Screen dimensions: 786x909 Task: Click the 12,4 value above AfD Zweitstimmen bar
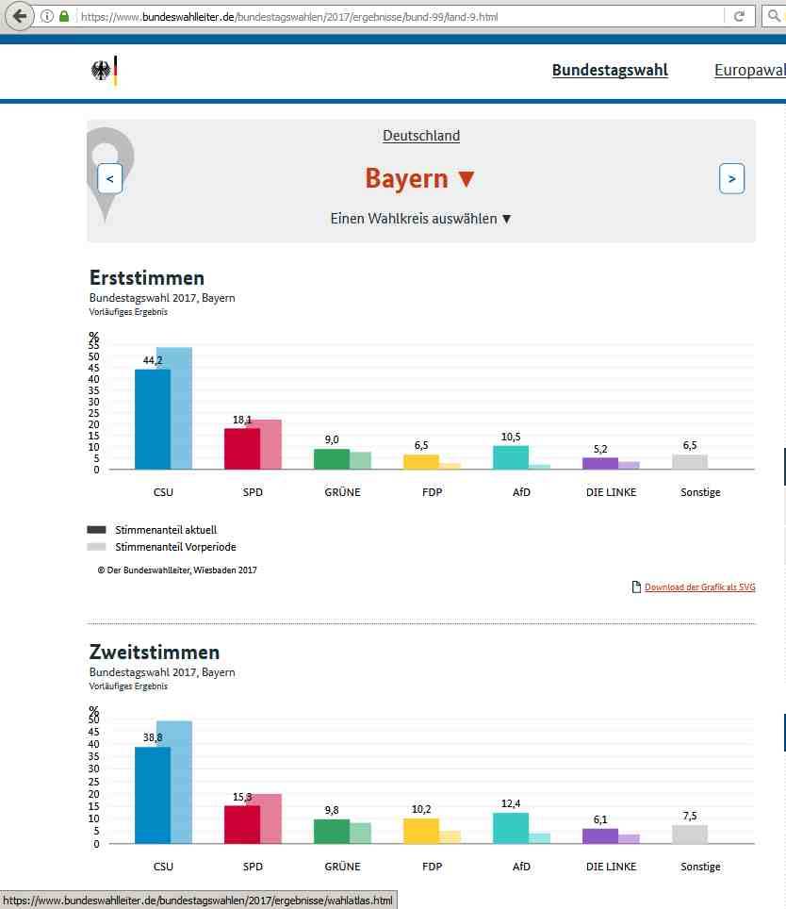point(511,803)
